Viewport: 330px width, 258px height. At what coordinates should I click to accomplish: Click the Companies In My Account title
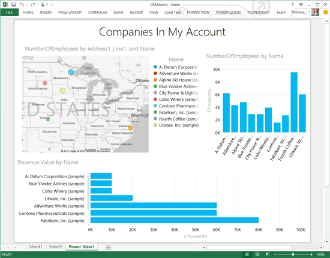(162, 32)
